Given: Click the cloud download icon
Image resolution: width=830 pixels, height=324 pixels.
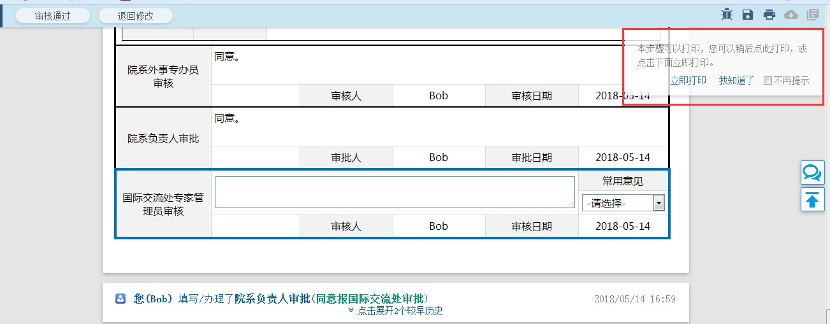Looking at the screenshot, I should click(791, 15).
